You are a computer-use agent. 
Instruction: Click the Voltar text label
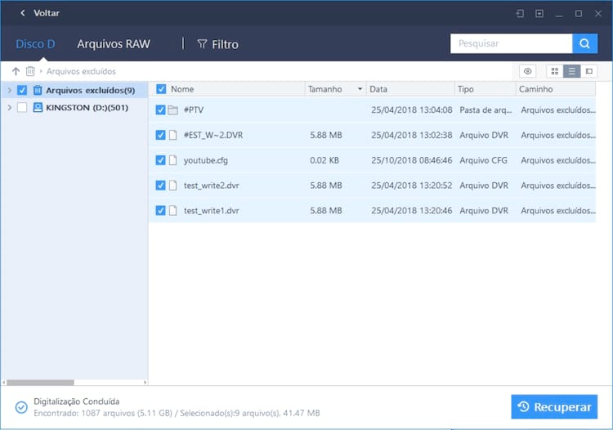pyautogui.click(x=47, y=13)
